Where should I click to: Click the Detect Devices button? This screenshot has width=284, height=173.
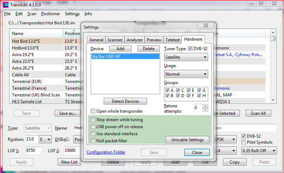pyautogui.click(x=125, y=101)
